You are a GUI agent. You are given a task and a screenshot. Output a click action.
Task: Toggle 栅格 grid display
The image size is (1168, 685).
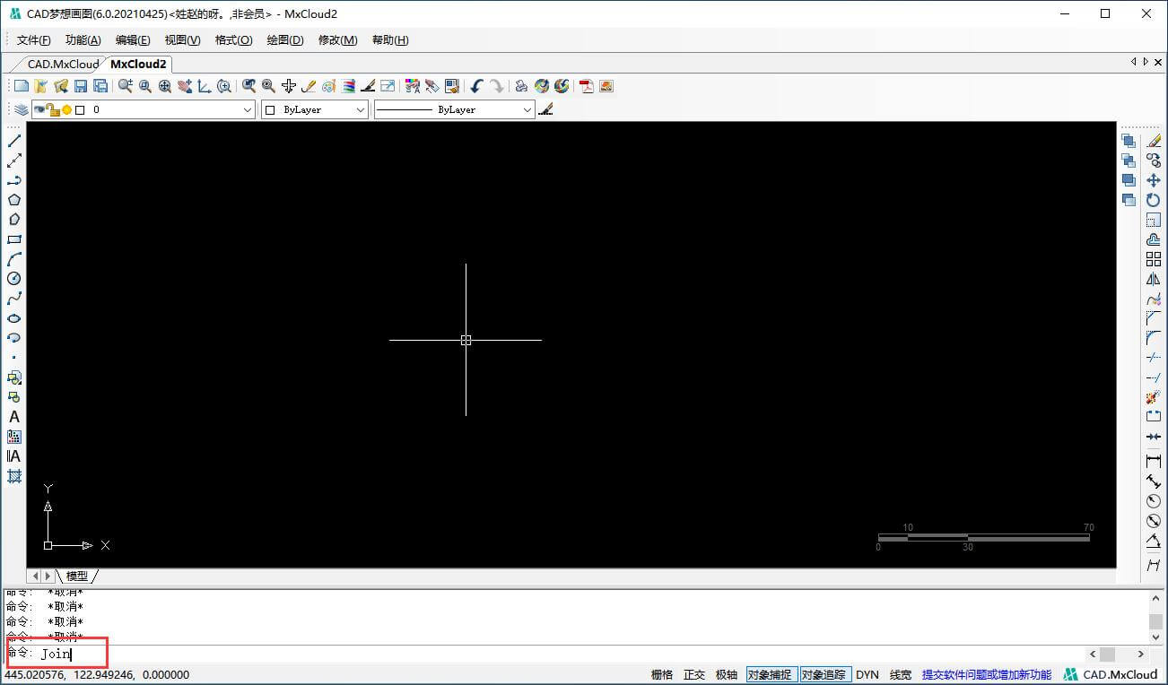click(x=661, y=675)
